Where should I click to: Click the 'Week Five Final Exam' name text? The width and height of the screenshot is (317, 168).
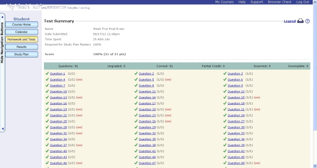109,29
